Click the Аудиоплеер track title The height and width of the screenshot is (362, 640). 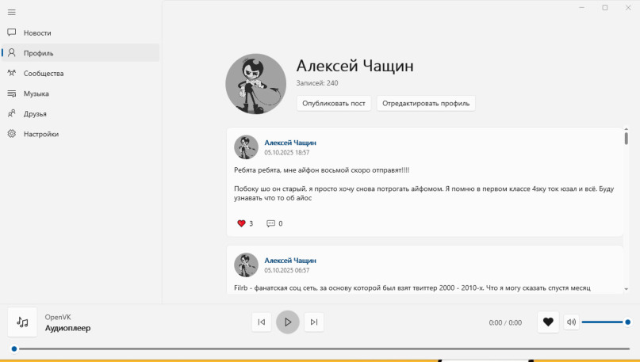click(67, 328)
